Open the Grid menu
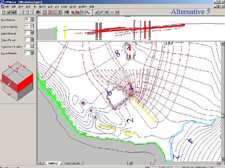This screenshot has height=168, width=225. pyautogui.click(x=50, y=7)
